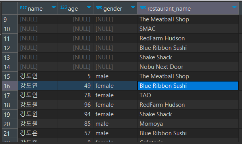Click the male gender cell in row 15

click(115, 76)
